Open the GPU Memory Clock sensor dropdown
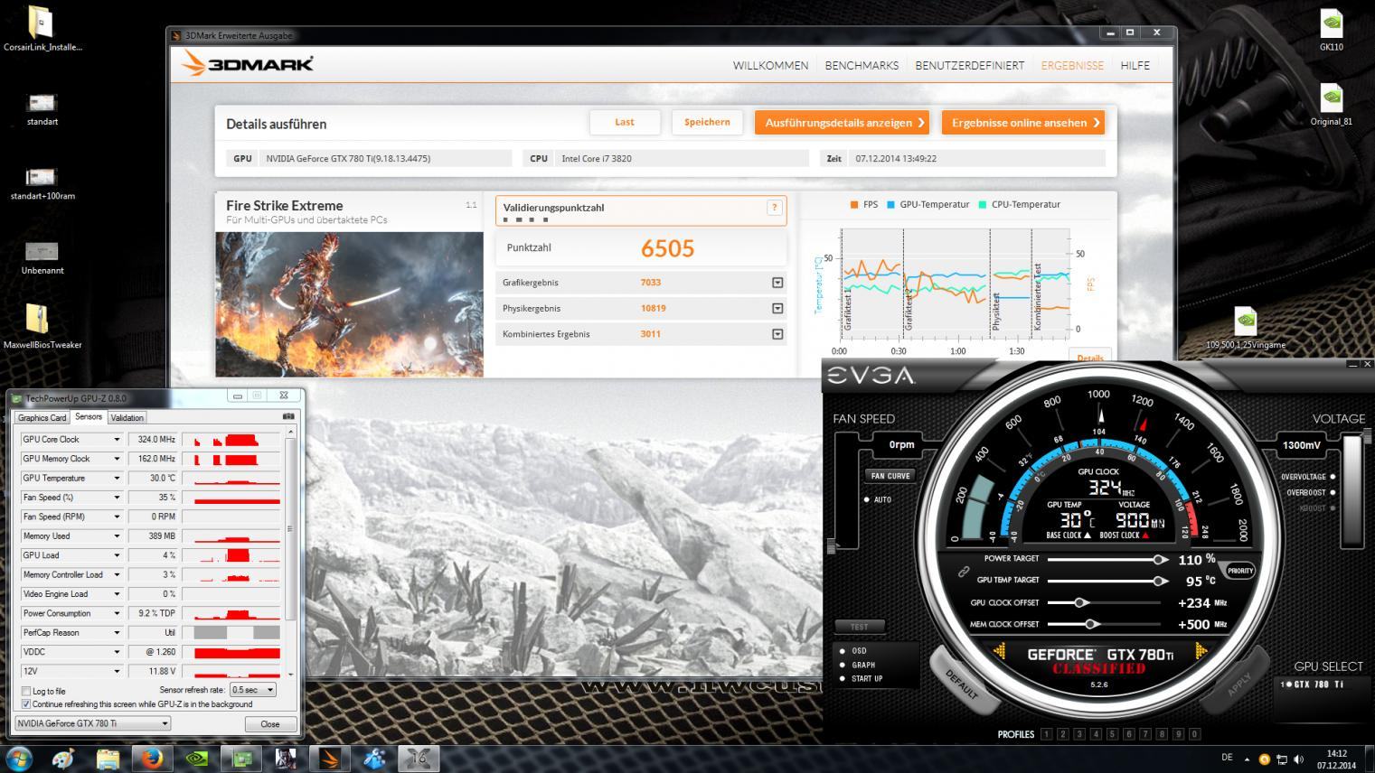1375x773 pixels. pos(116,459)
